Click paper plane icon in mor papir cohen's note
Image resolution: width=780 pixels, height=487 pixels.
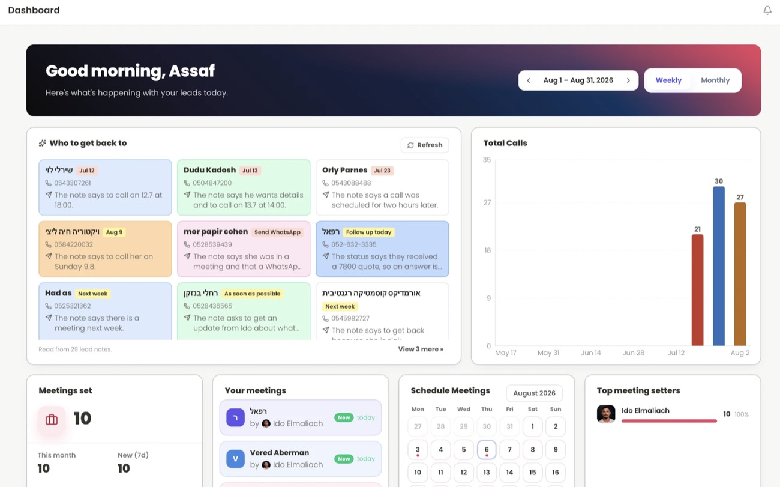[187, 256]
